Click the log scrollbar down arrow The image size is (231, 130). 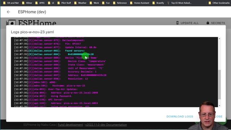(219, 105)
